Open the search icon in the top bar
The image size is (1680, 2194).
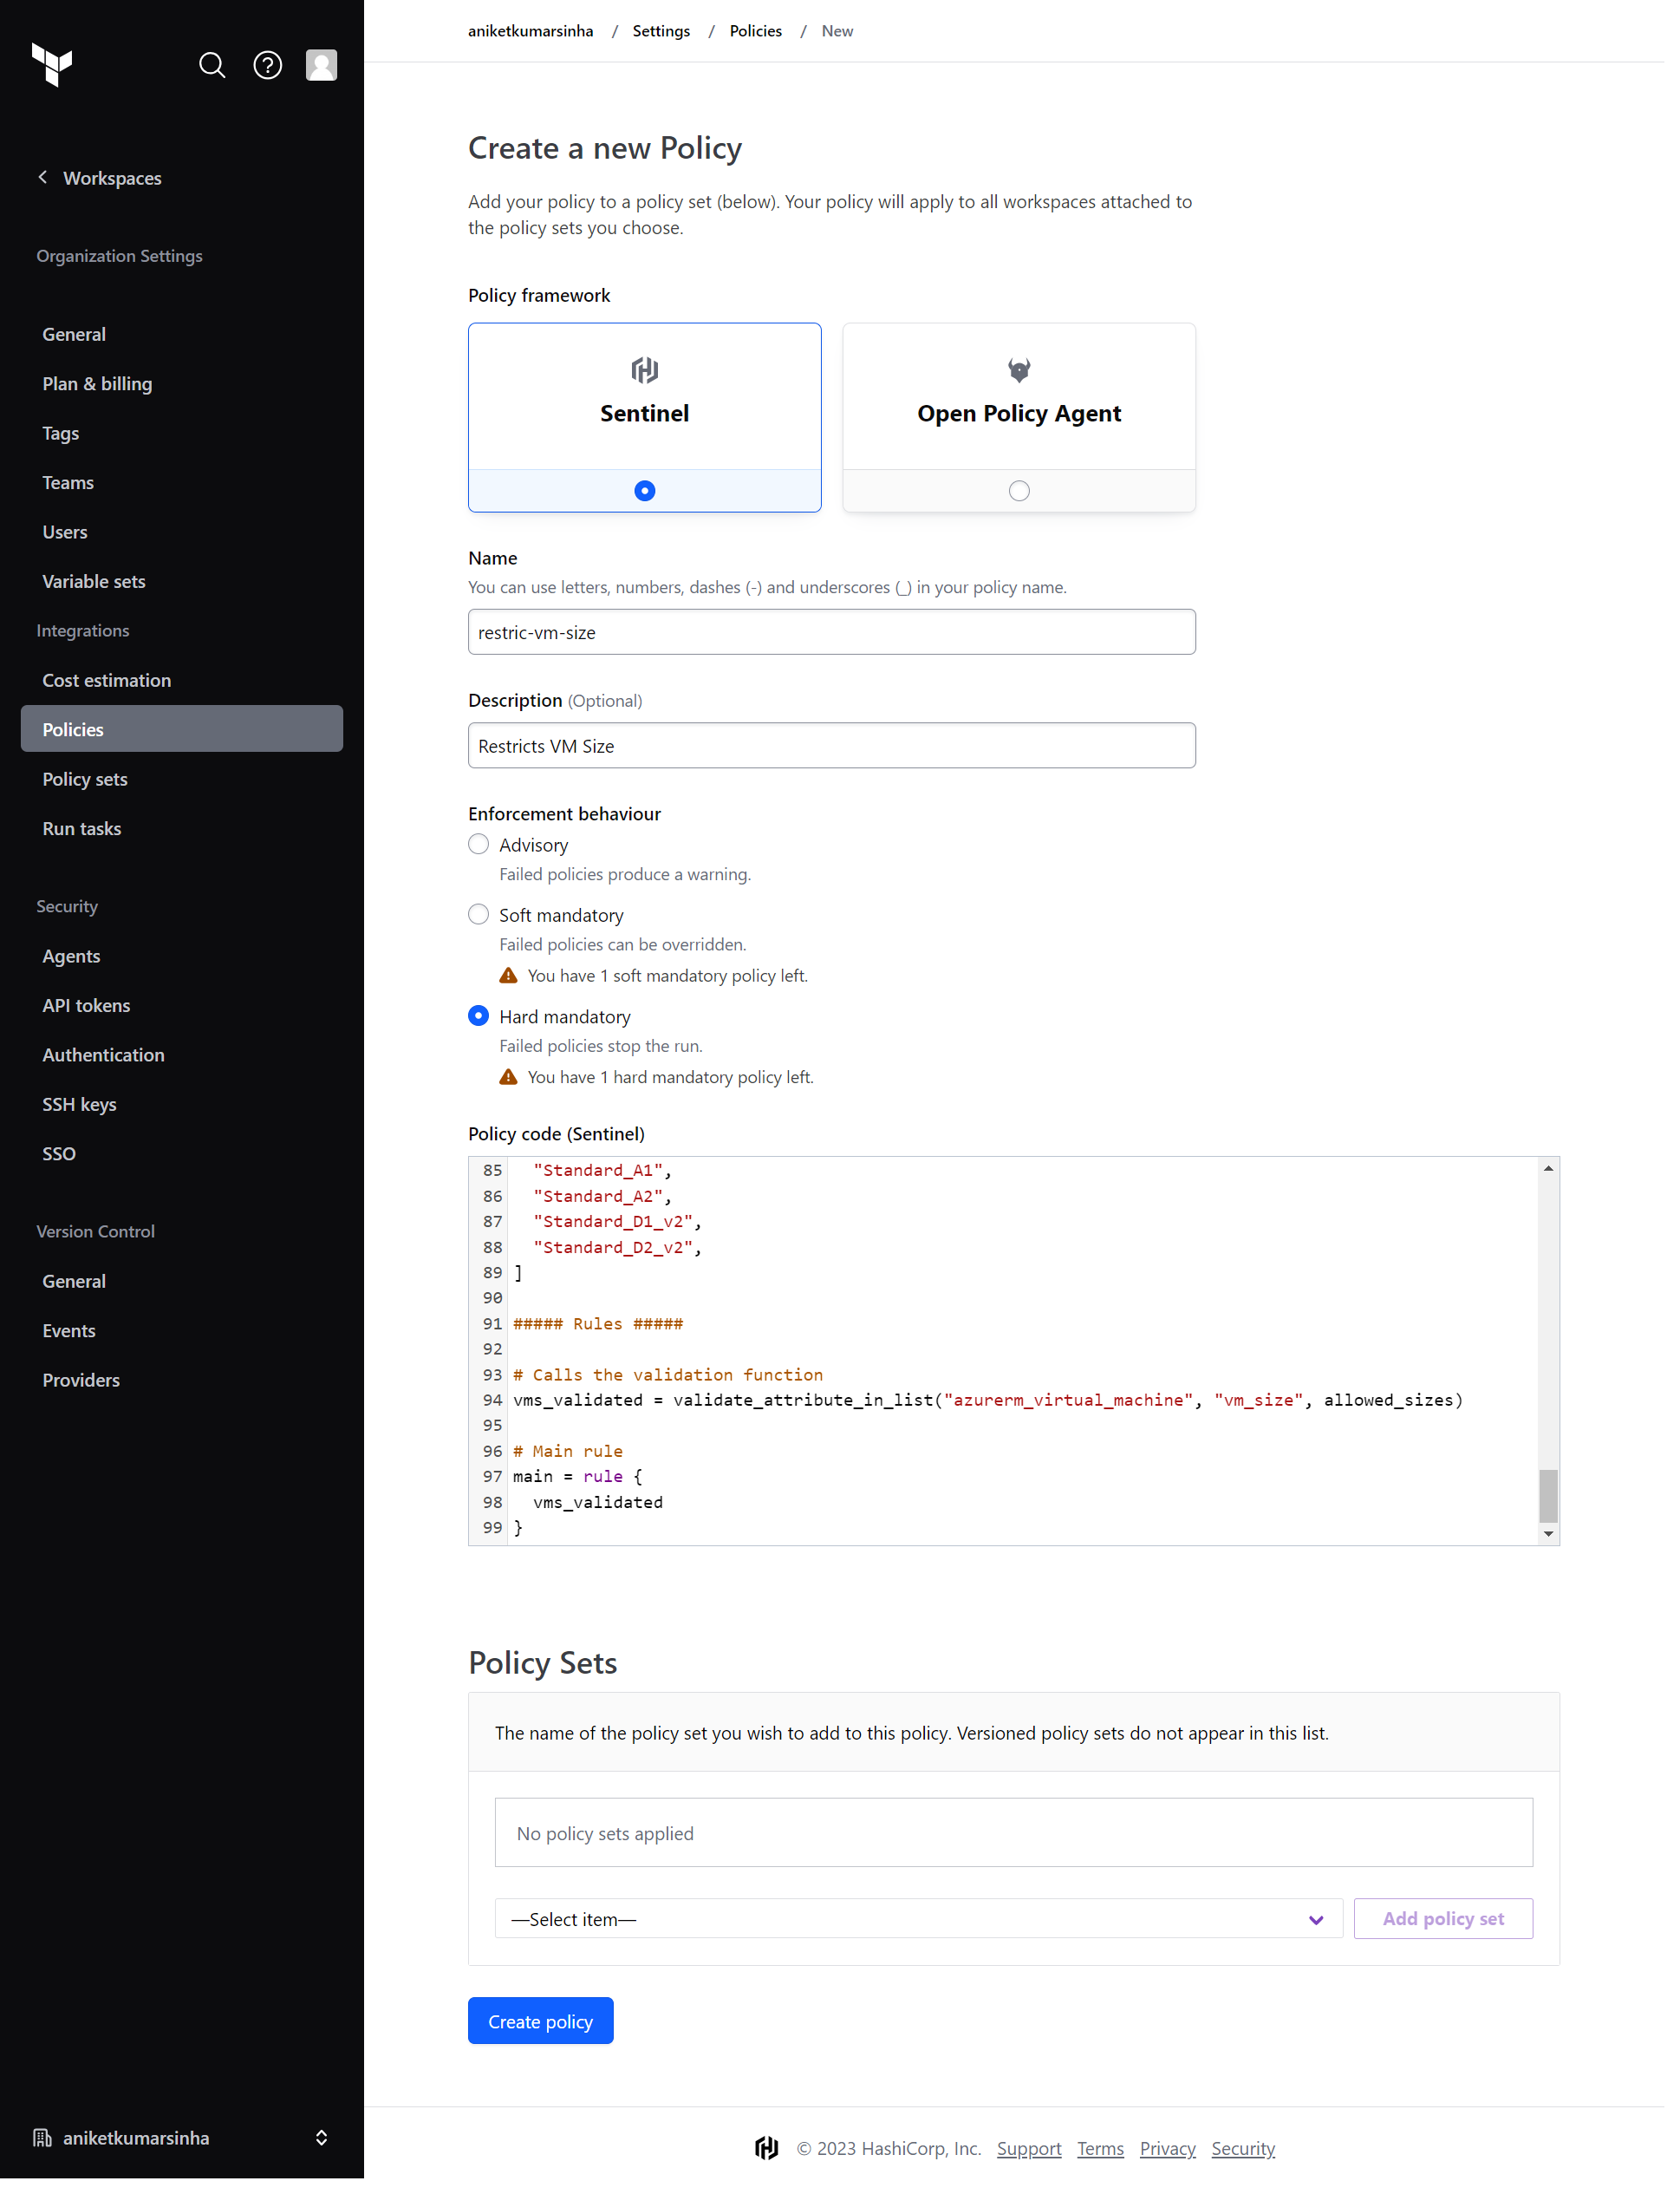(213, 65)
